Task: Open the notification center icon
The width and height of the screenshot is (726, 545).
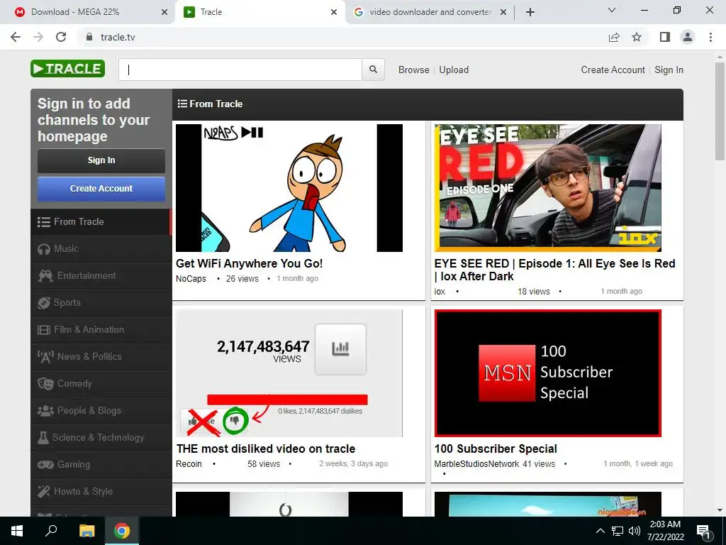Action: 703,532
